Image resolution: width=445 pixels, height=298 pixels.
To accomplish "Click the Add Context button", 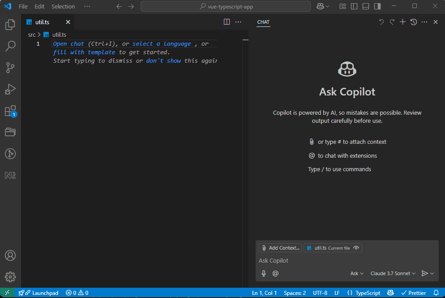I will (x=280, y=248).
